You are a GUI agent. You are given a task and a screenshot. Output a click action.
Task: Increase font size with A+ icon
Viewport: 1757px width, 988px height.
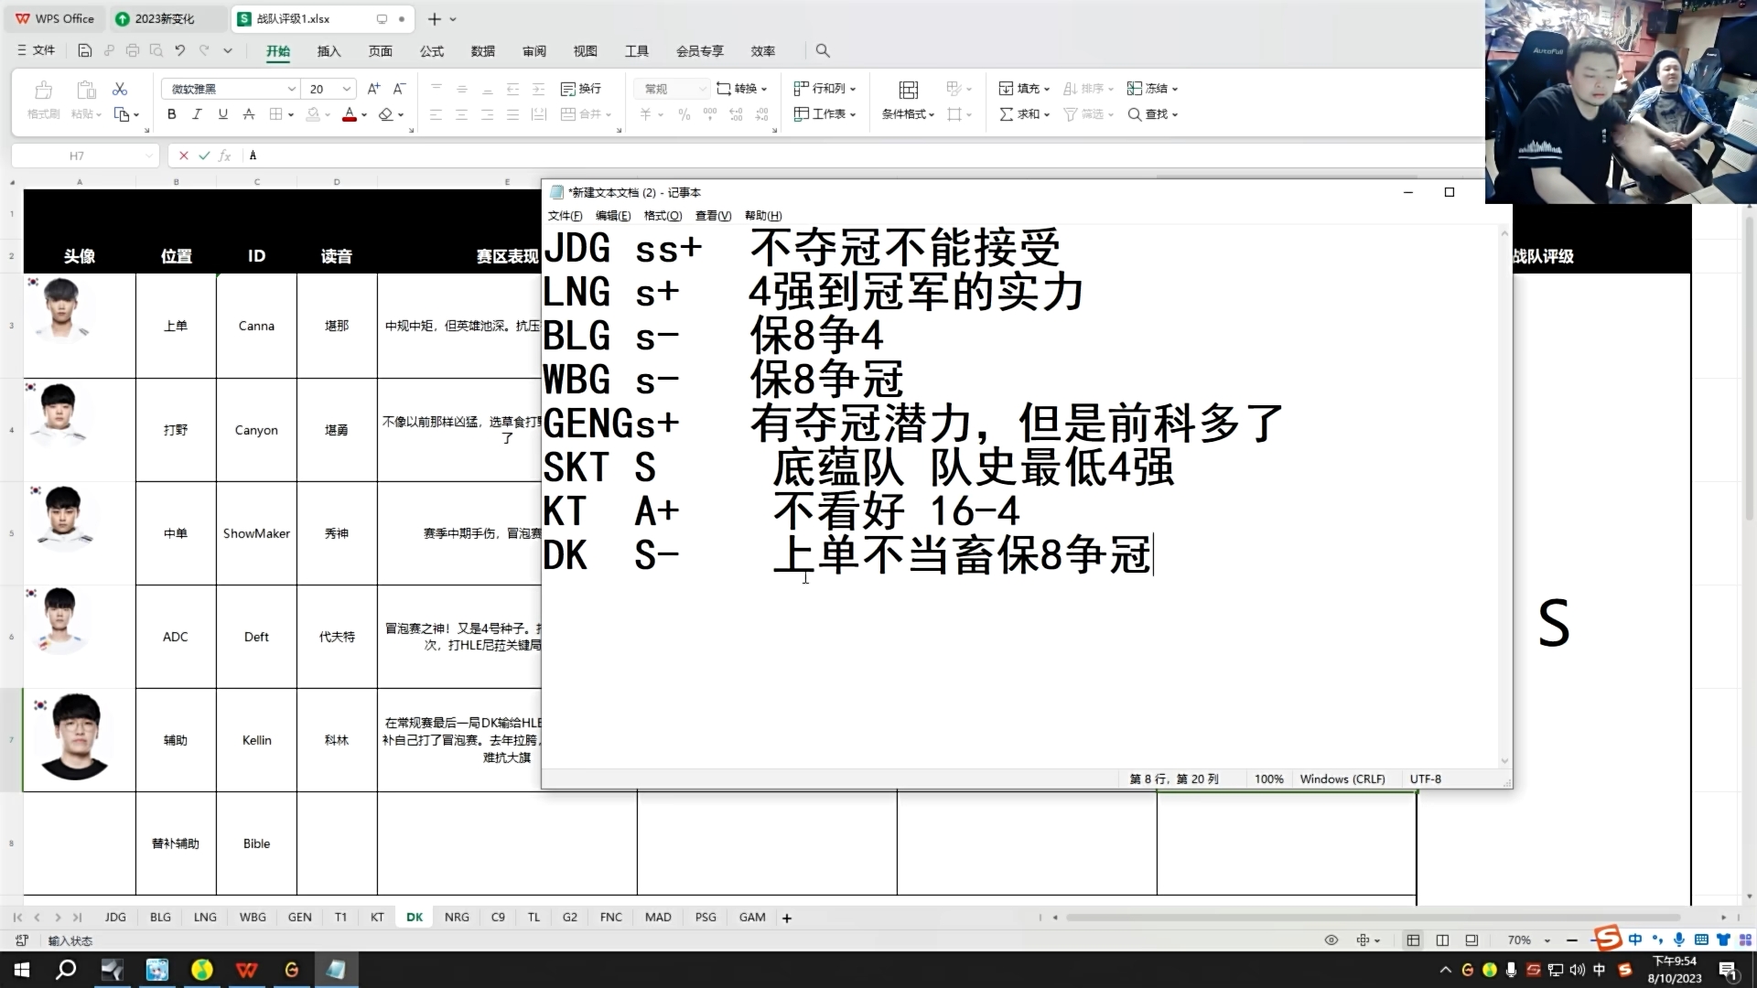[x=373, y=89]
